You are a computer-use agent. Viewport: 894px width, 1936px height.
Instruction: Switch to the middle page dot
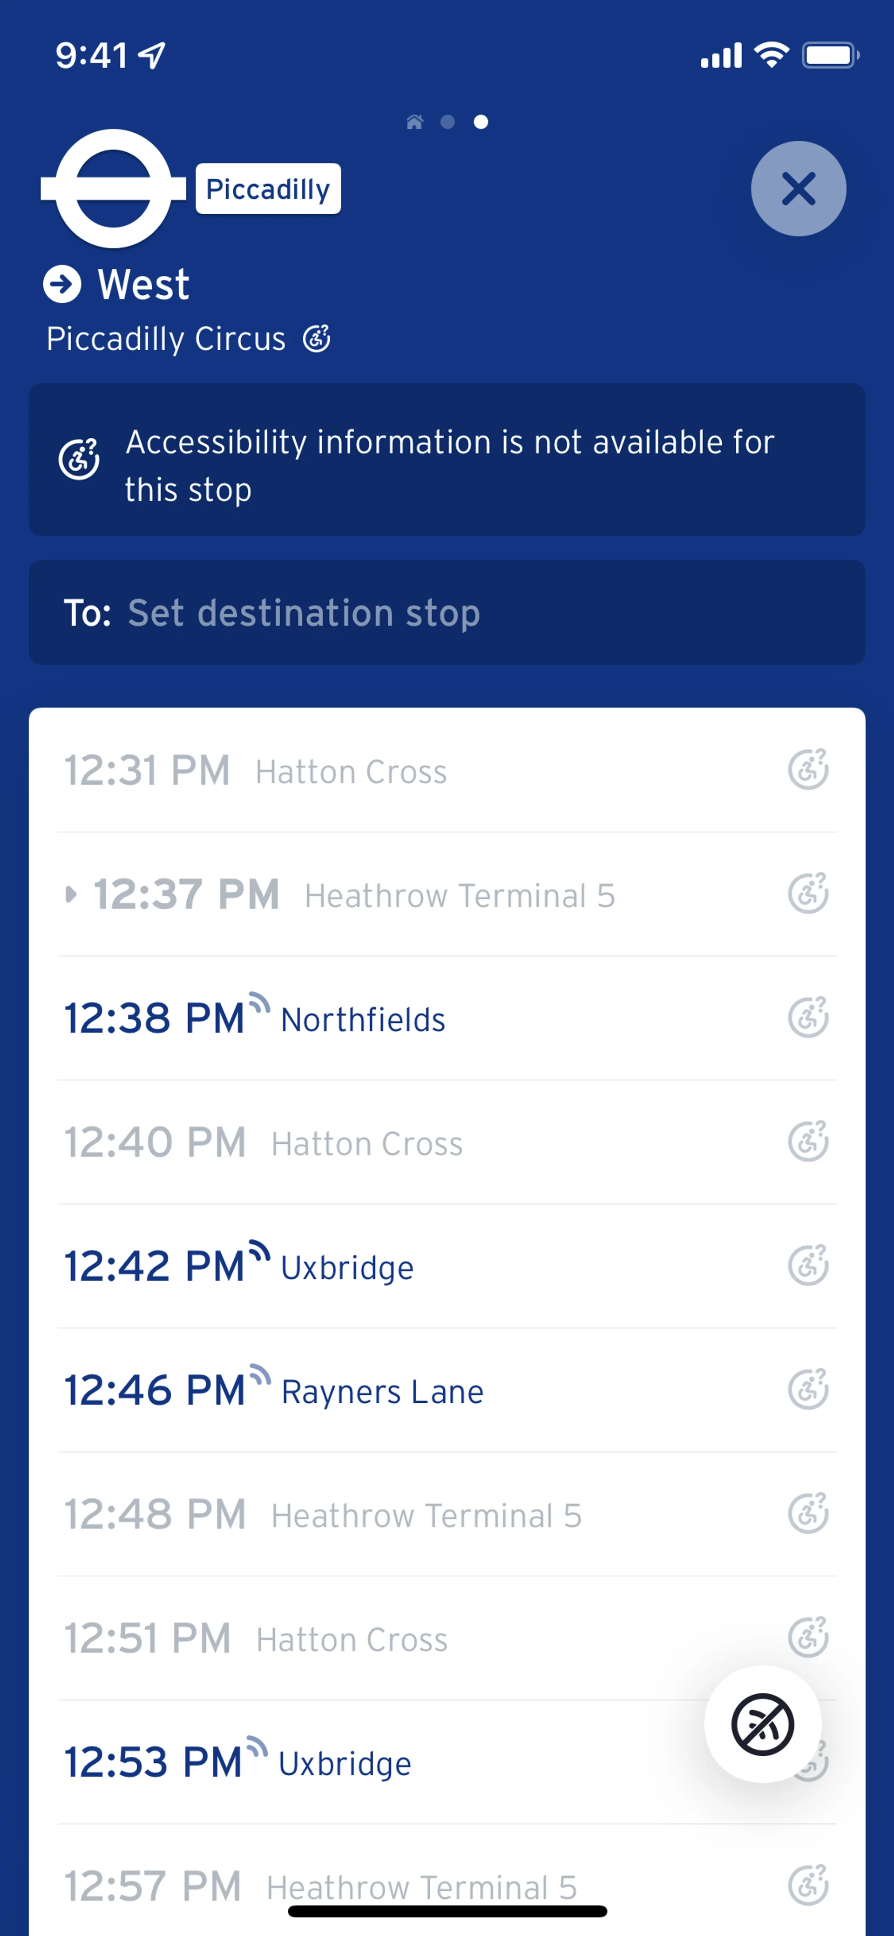pos(448,122)
